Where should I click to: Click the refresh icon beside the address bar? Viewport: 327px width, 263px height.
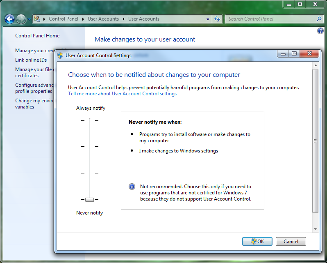[x=217, y=19]
